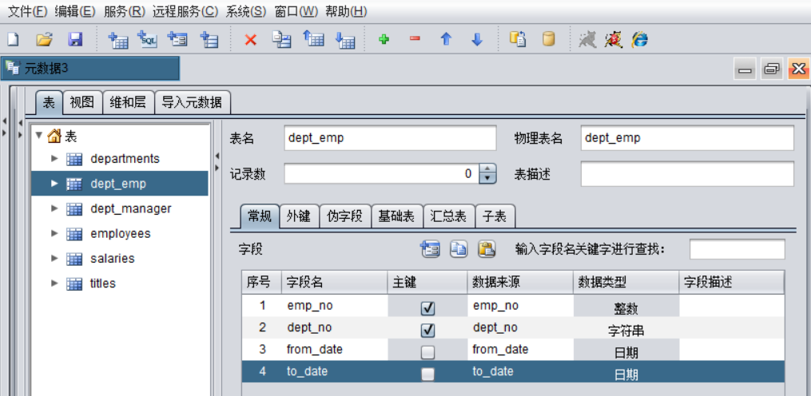This screenshot has height=396, width=811.
Task: Expand the dept_manager table node
Action: (54, 208)
